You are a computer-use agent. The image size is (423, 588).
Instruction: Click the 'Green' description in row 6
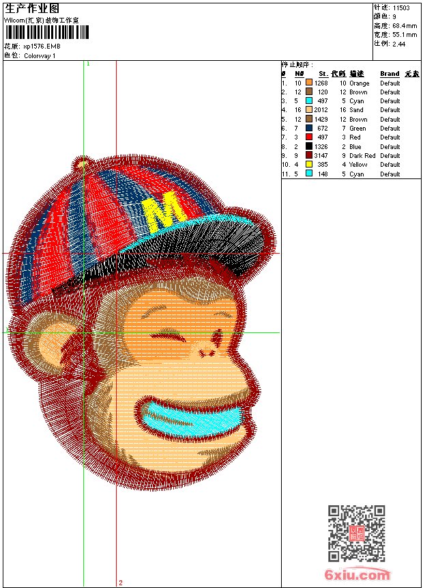(358, 129)
